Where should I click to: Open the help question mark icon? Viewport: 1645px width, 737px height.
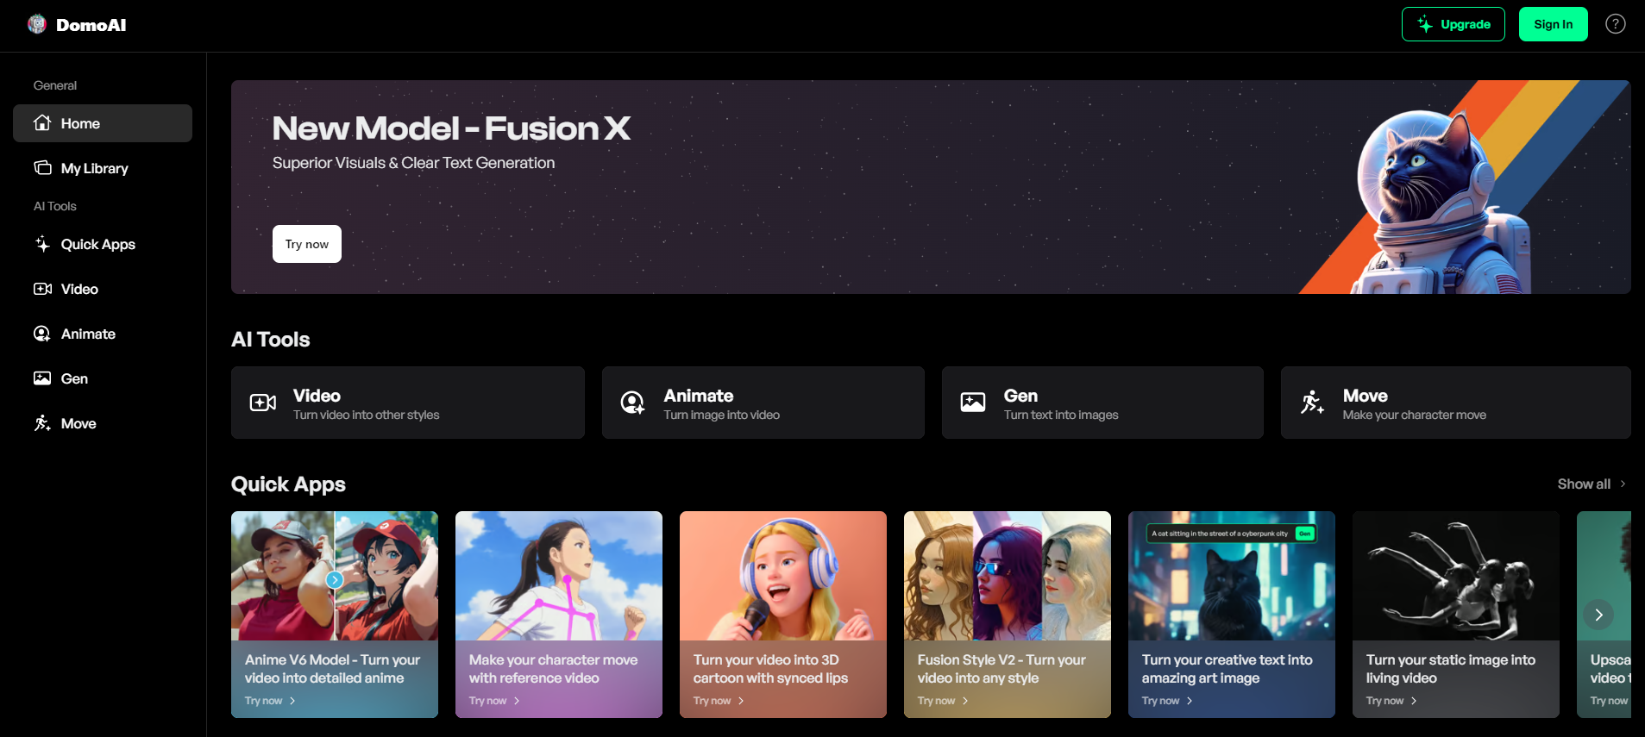pos(1615,24)
